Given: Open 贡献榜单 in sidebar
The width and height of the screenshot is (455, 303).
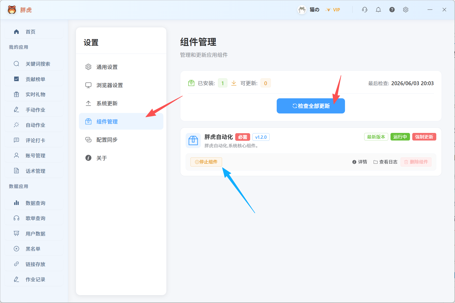Looking at the screenshot, I should click(x=34, y=79).
